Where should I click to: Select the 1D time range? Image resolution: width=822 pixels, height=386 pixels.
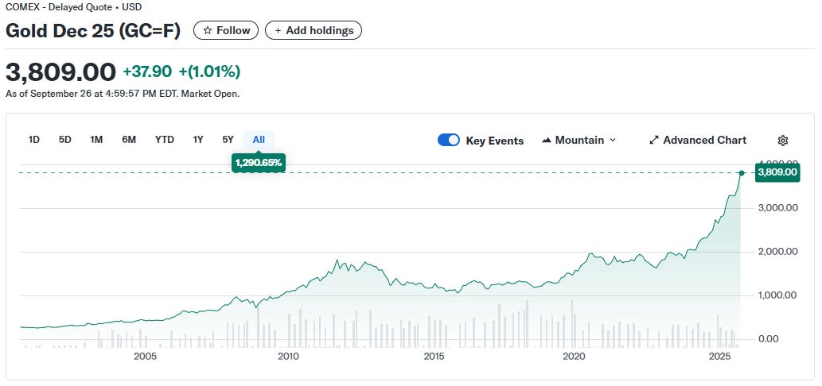click(x=34, y=140)
